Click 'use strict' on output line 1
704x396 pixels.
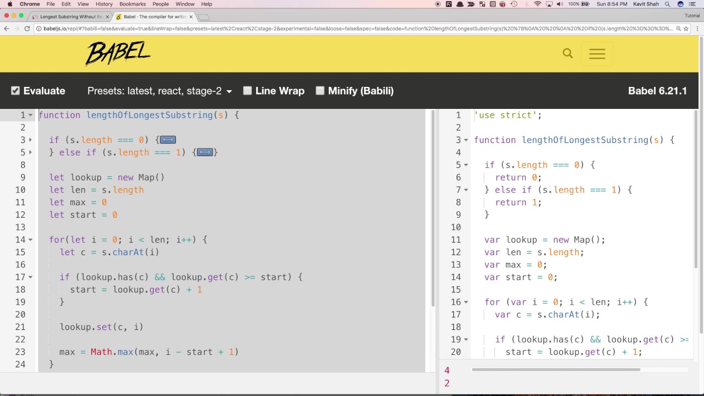[505, 115]
